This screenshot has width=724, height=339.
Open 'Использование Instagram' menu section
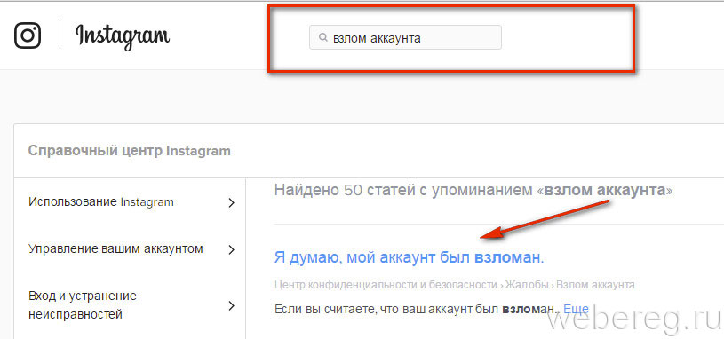(x=101, y=202)
